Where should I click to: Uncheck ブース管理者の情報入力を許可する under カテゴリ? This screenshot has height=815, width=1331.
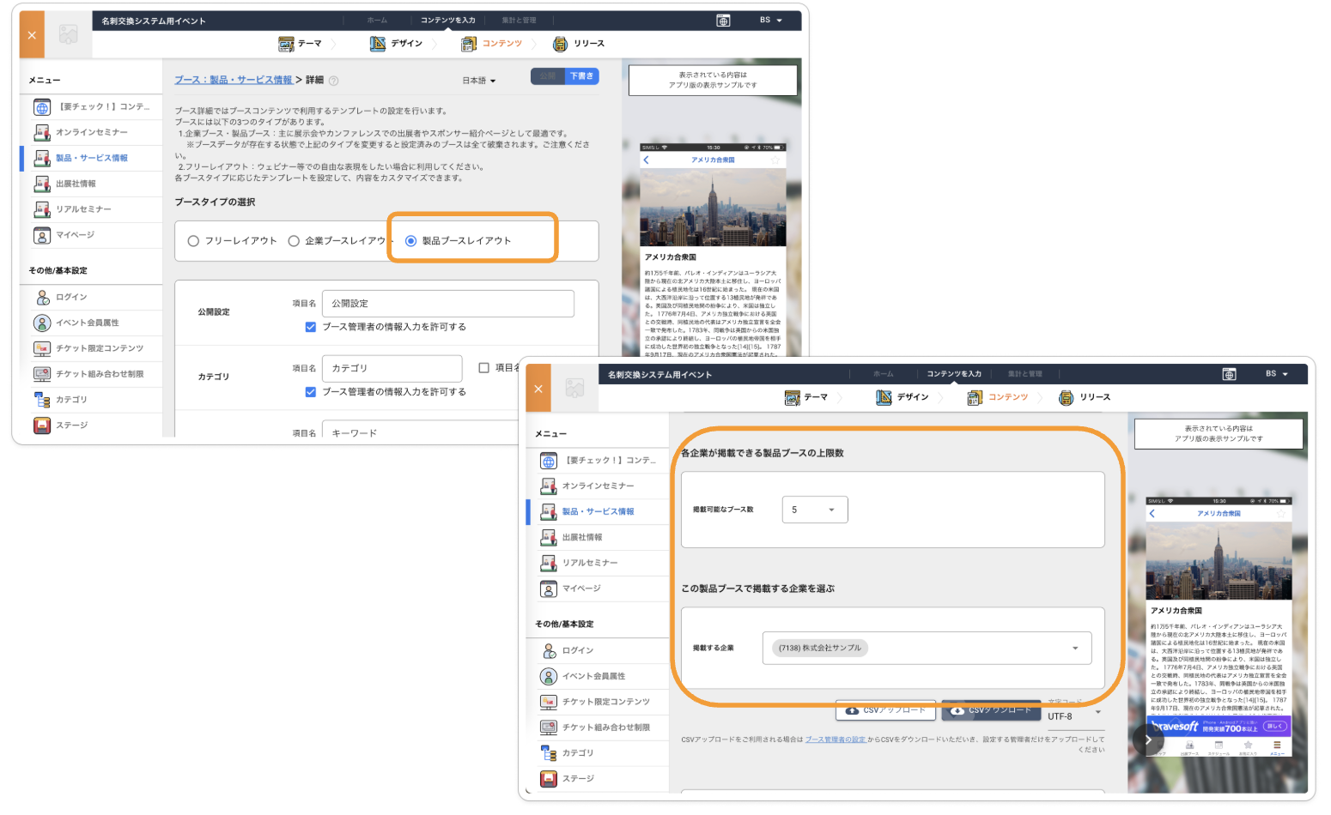pyautogui.click(x=311, y=392)
